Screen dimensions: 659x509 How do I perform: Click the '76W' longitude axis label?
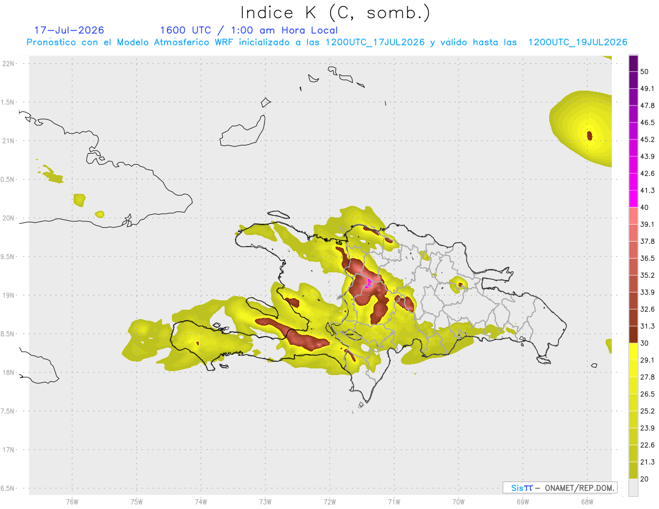pos(72,502)
